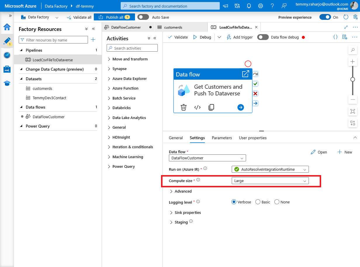
Task: Add a new resource with plus icon
Action: (x=93, y=40)
